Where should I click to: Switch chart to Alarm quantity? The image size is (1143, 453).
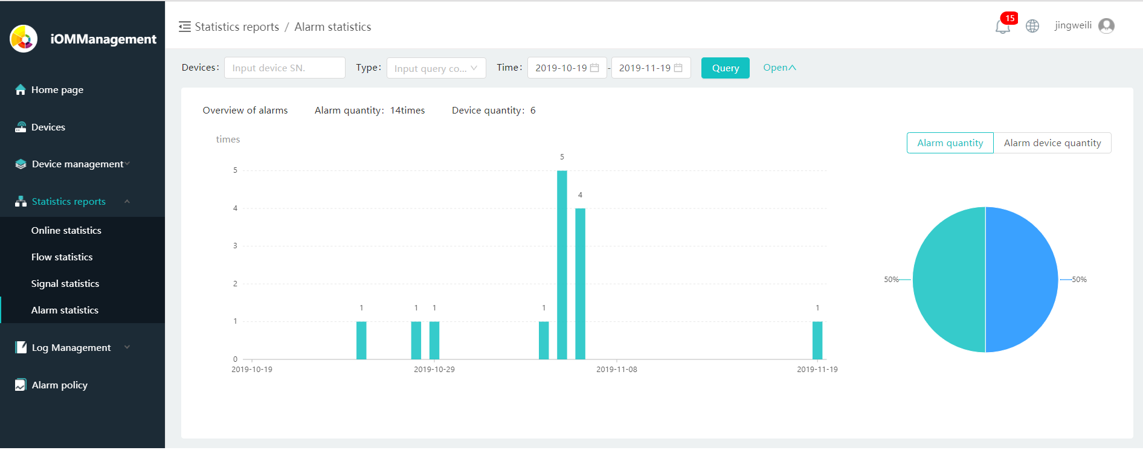[x=950, y=143]
